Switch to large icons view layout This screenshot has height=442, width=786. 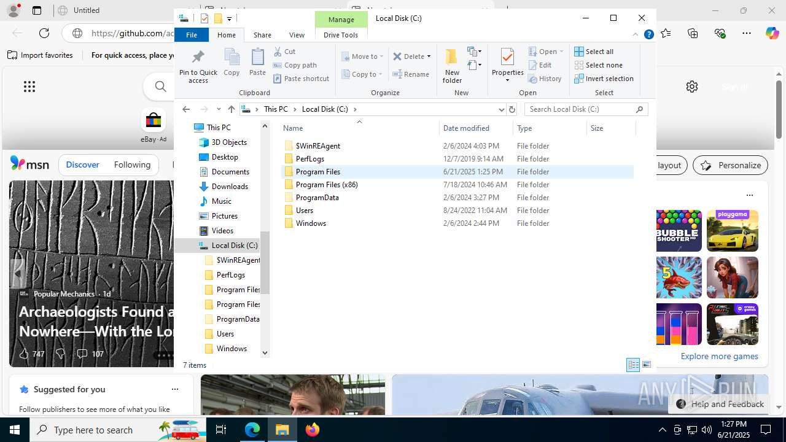coord(647,365)
